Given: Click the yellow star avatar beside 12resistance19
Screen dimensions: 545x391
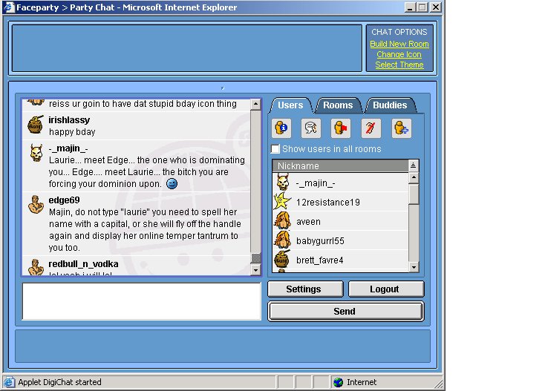Looking at the screenshot, I should coord(282,202).
